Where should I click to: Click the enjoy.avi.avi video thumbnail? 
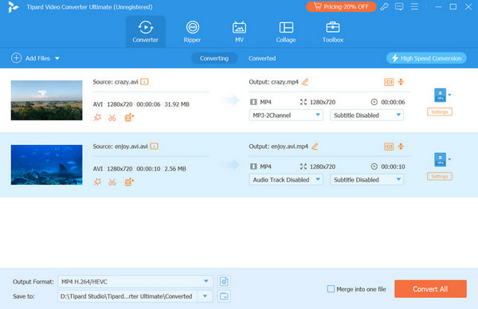[47, 165]
